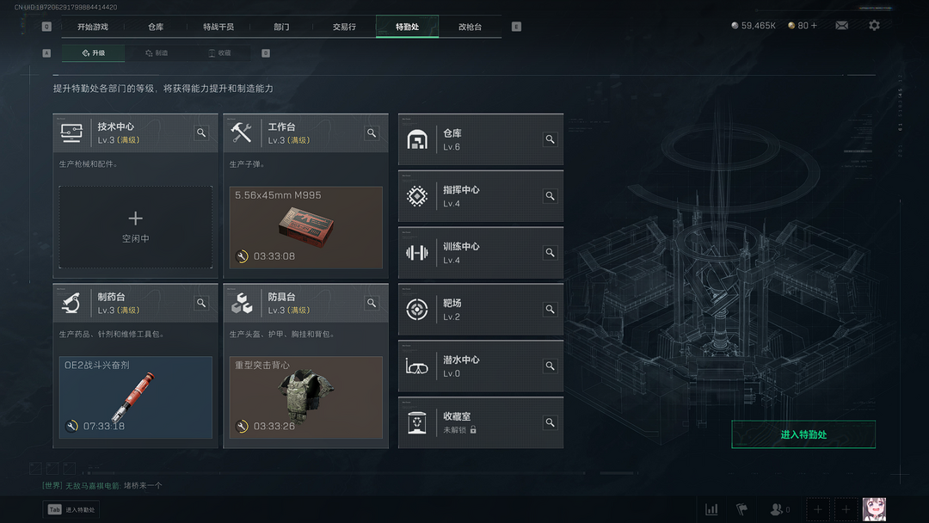
Task: Open 5.56x45mm M995 production item
Action: (x=305, y=227)
